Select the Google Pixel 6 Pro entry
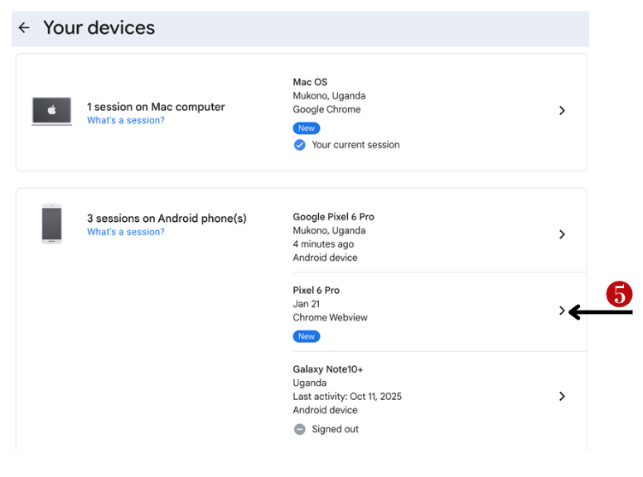The image size is (643, 477). coord(333,217)
